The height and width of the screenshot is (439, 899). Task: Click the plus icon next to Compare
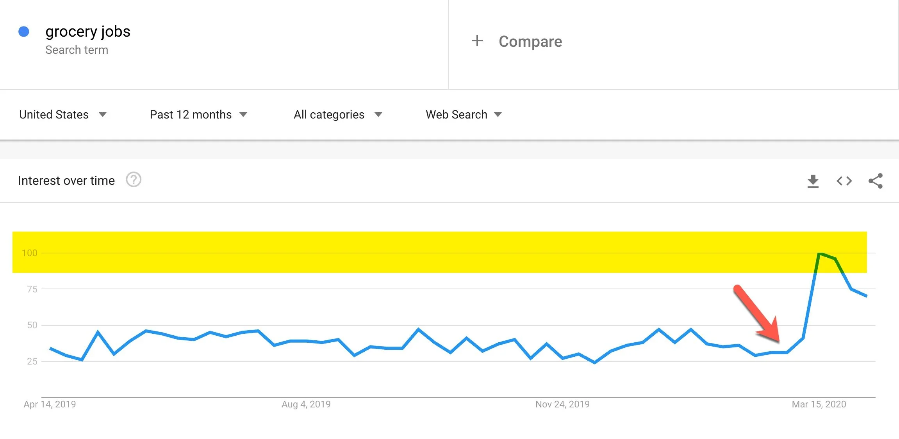point(477,41)
